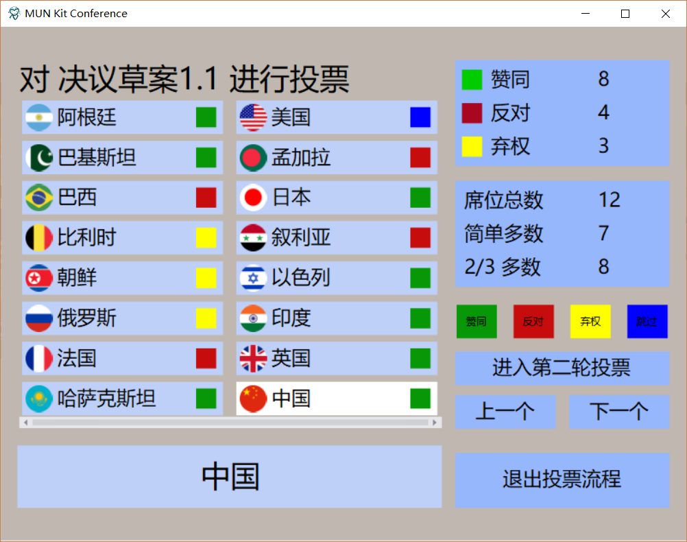Toggle Argentina's green vote status square

[x=205, y=117]
